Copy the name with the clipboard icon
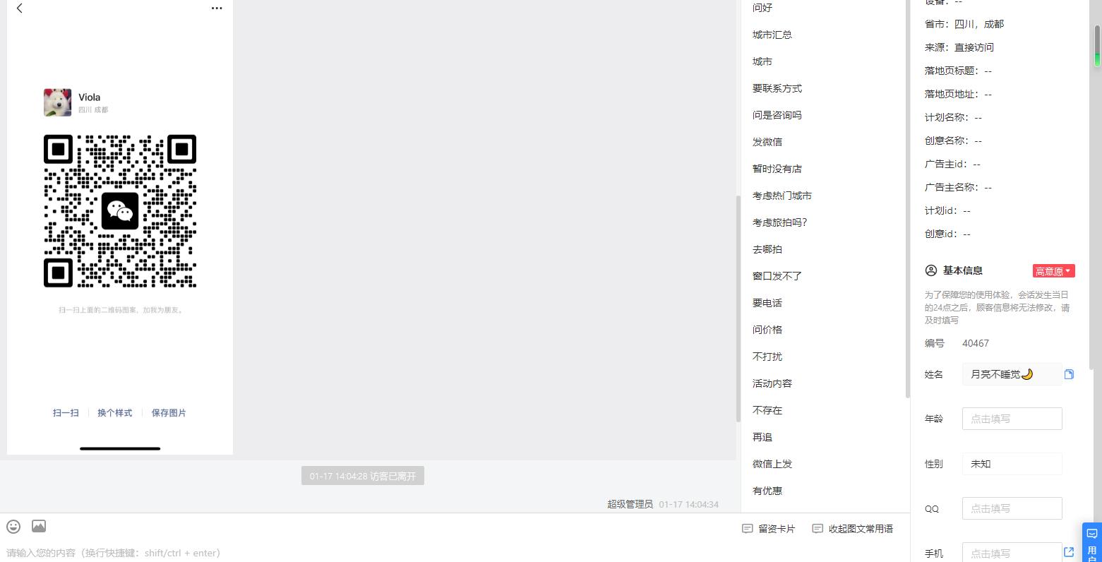Image resolution: width=1102 pixels, height=562 pixels. pyautogui.click(x=1069, y=374)
